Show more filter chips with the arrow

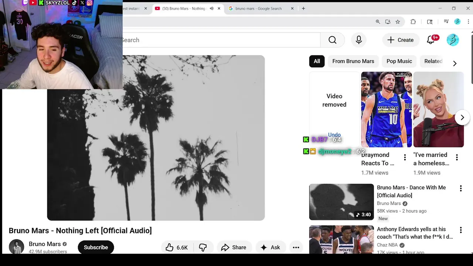(x=455, y=64)
